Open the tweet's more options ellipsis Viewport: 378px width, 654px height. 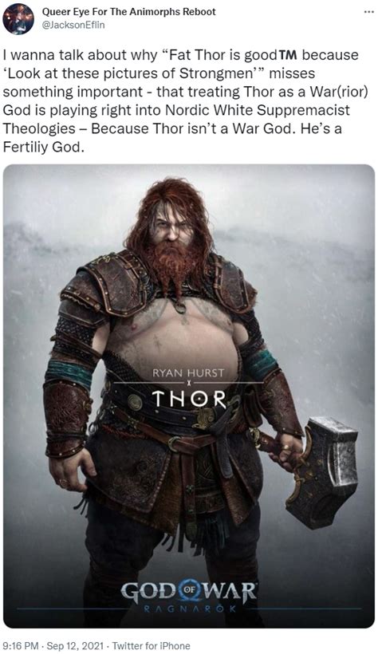pyautogui.click(x=368, y=12)
